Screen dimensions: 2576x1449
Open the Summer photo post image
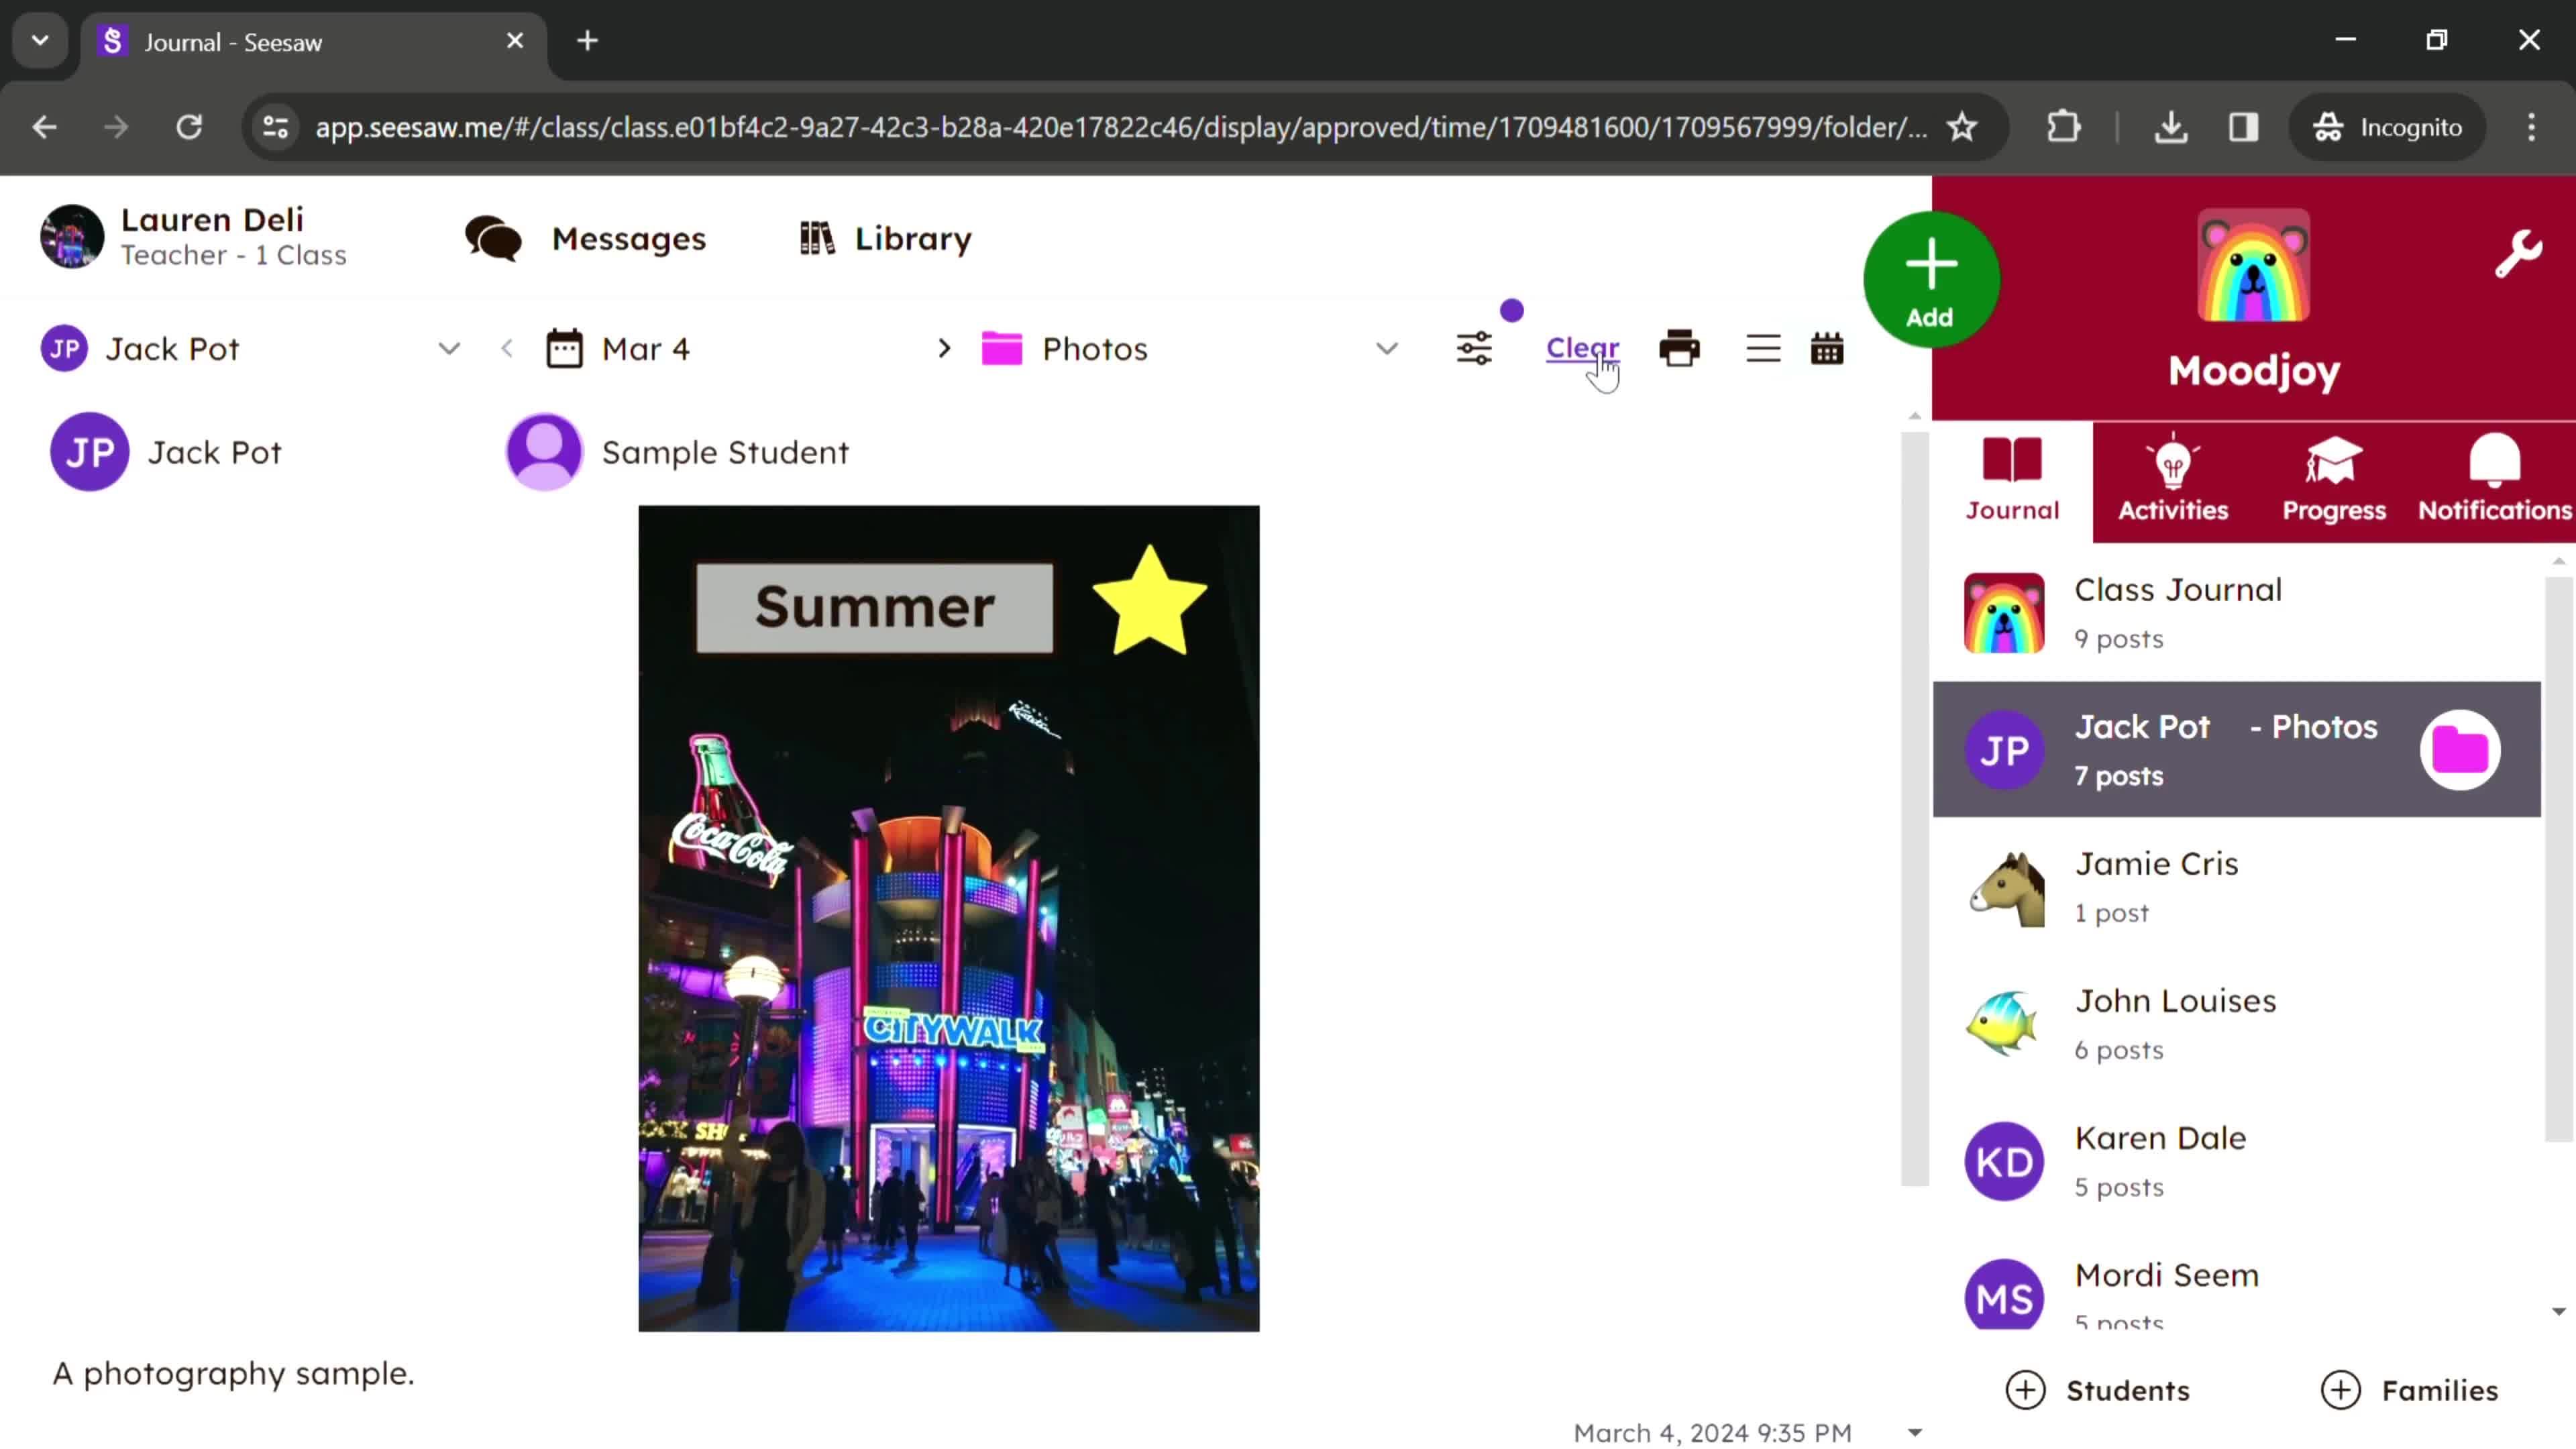949,918
